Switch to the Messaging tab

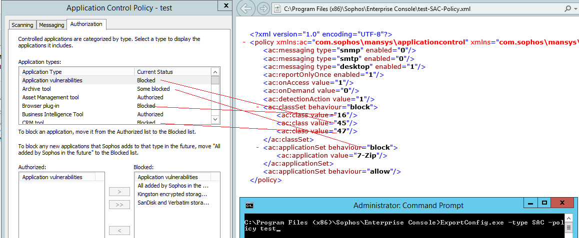51,25
